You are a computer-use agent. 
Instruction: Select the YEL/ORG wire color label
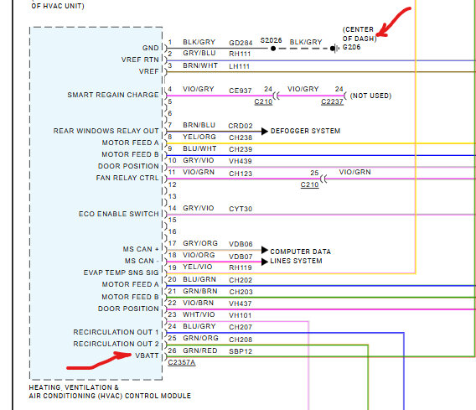(x=199, y=137)
